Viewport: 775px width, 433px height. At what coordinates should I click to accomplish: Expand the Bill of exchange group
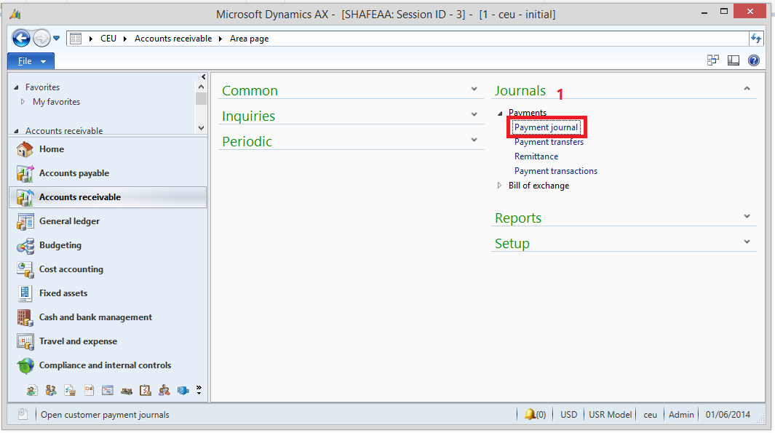(500, 186)
